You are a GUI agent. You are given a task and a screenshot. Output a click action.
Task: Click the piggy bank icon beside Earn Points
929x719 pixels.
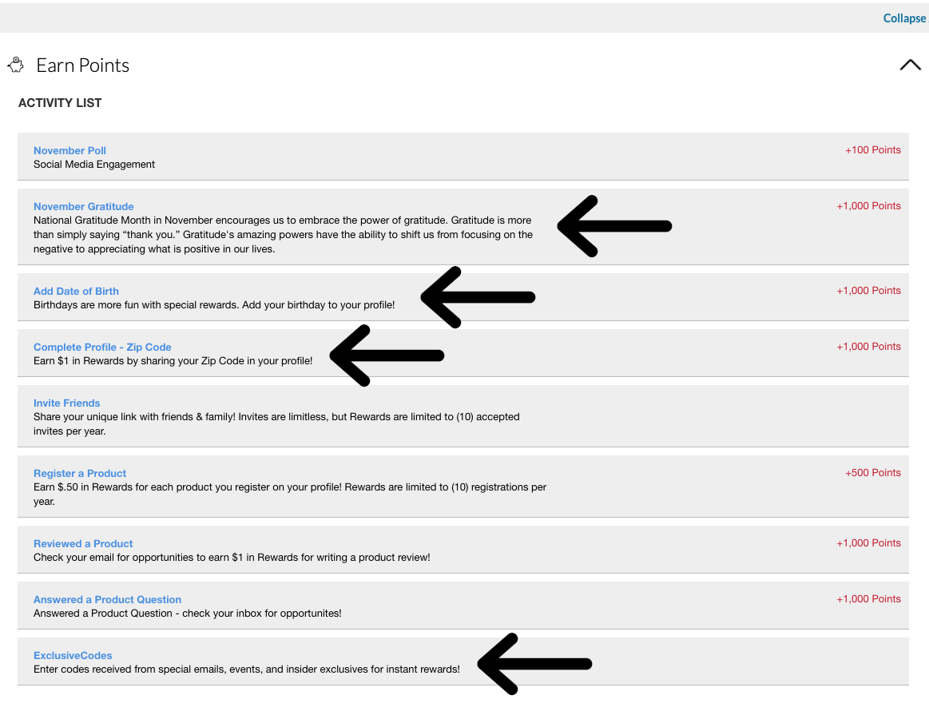coord(16,65)
